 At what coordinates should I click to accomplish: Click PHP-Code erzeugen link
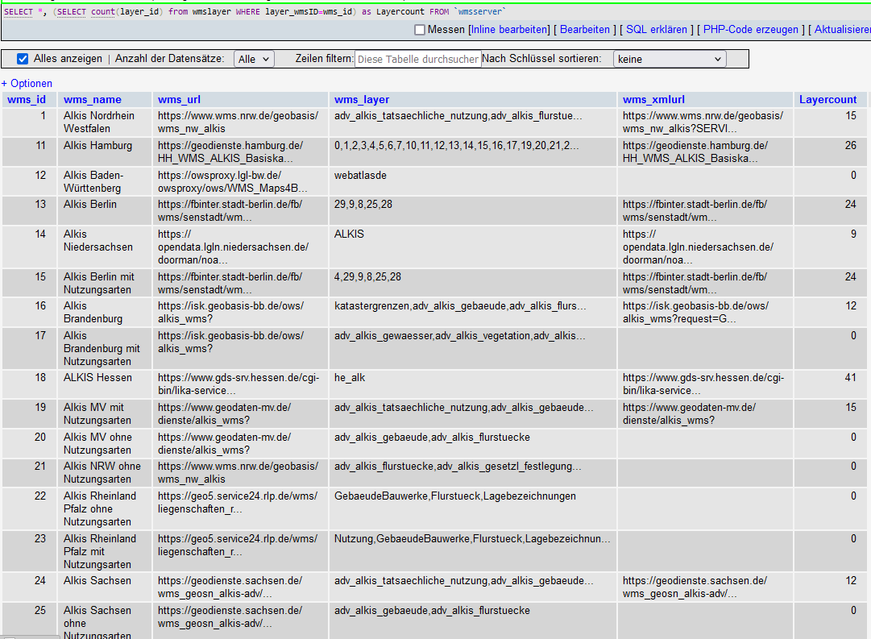(x=751, y=30)
